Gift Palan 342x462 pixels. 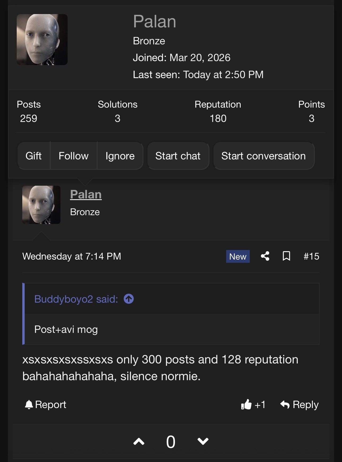click(33, 156)
